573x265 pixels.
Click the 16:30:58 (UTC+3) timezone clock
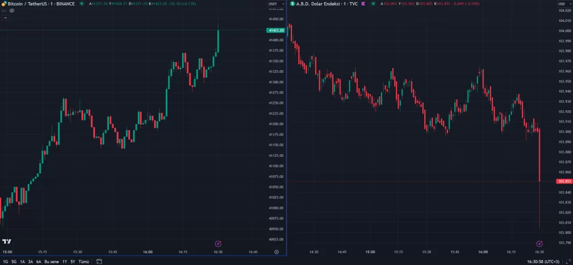[542, 262]
